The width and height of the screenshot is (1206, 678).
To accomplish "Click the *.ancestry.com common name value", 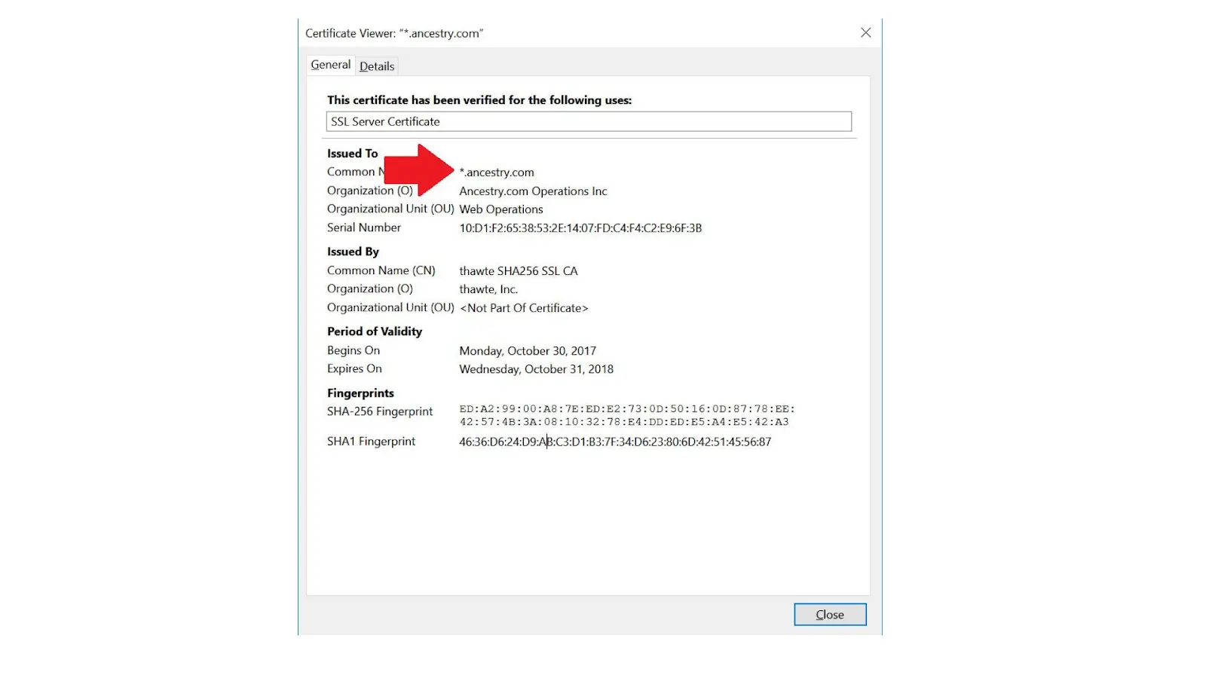I will click(497, 173).
